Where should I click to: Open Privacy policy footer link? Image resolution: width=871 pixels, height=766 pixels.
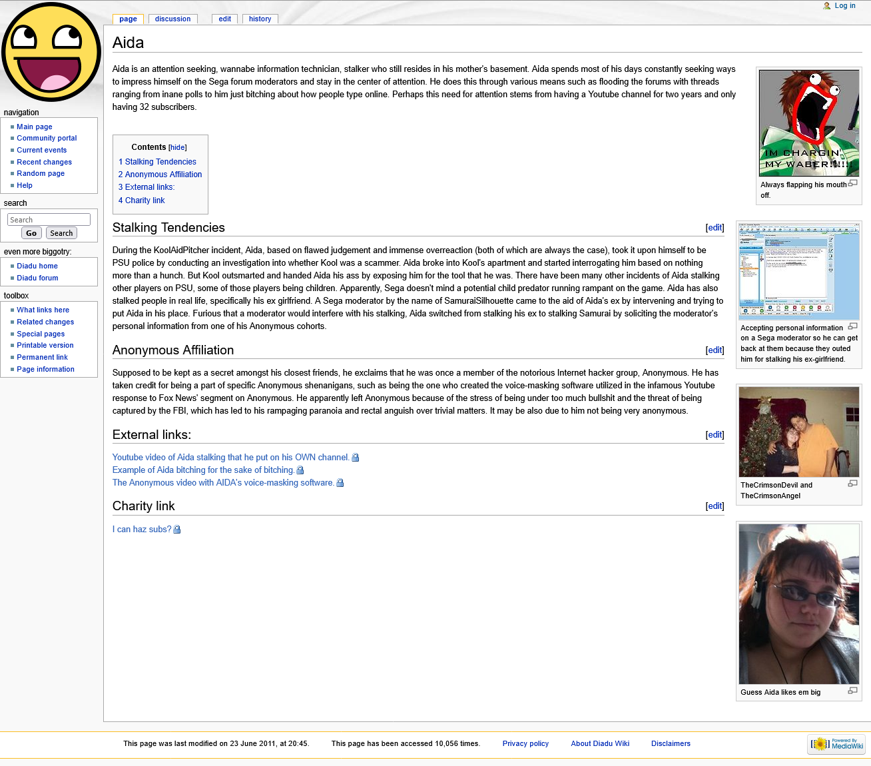coord(525,744)
